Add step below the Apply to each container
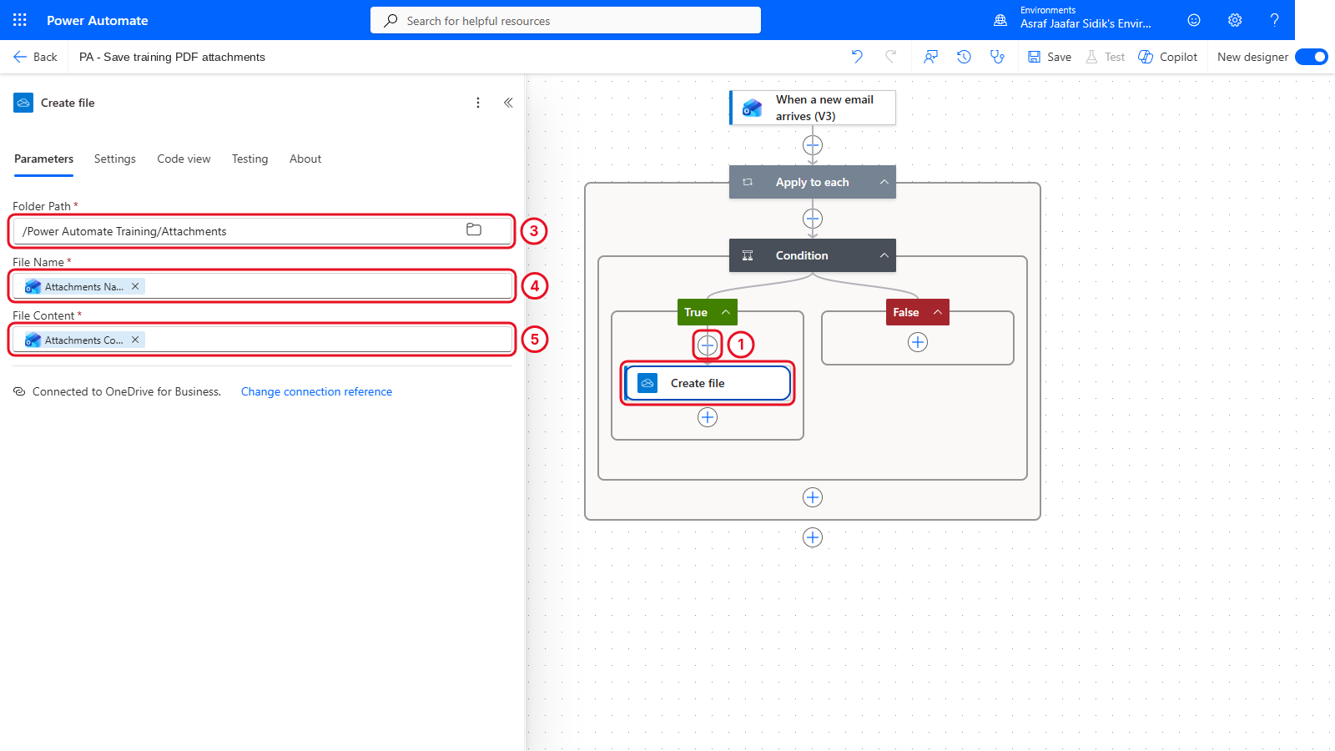 click(x=813, y=537)
